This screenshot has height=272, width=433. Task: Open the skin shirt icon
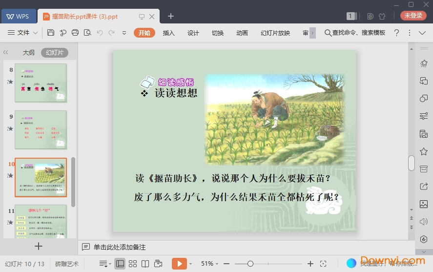pyautogui.click(x=382, y=16)
